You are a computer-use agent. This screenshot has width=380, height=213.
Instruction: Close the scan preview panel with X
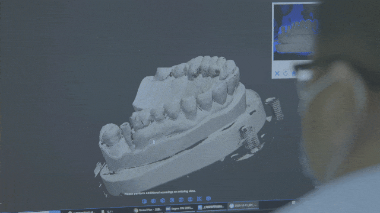[277, 73]
